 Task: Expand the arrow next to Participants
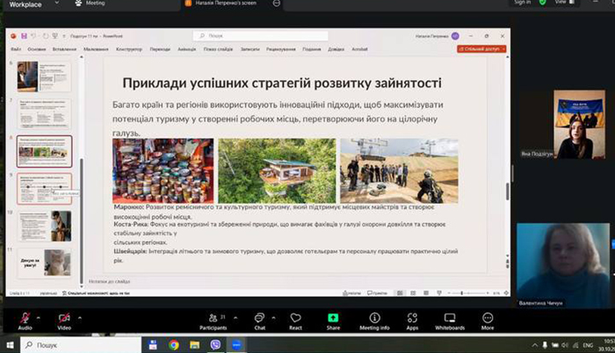pos(235,317)
